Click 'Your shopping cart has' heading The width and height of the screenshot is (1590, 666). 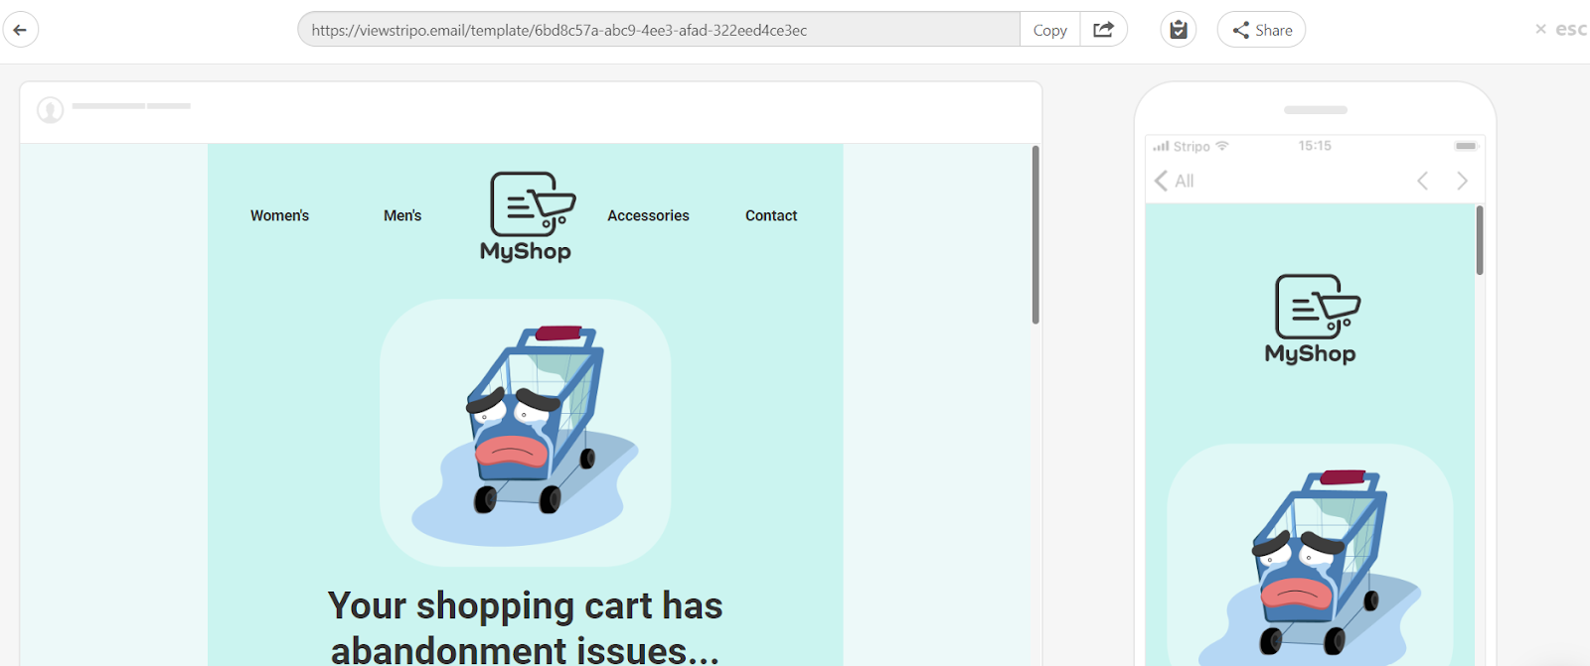[525, 605]
